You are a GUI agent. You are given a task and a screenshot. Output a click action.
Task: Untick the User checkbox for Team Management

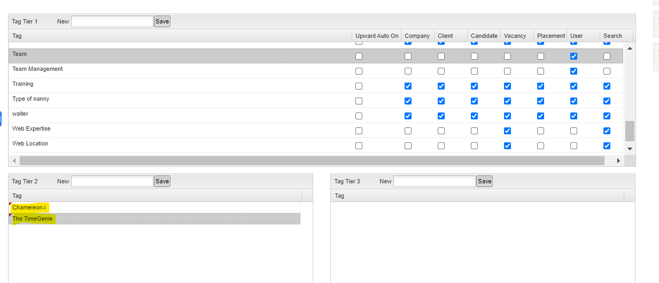(x=573, y=71)
